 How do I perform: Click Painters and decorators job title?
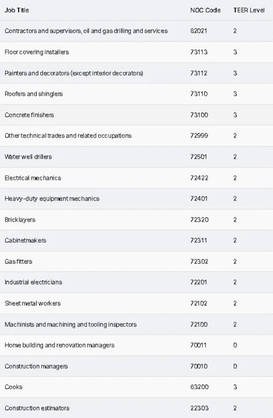74,73
